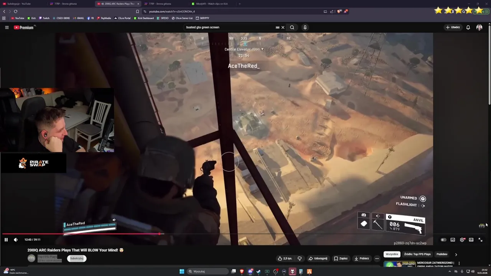
Task: Open Calculator from taskbar
Action: tap(301, 271)
